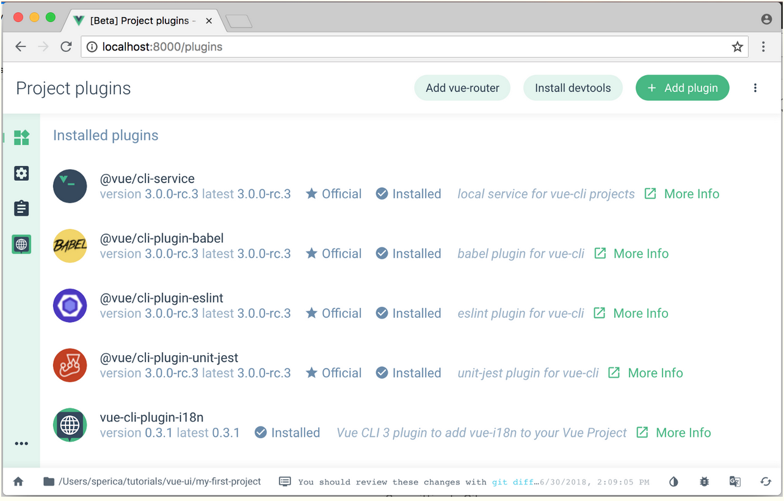Click the Installed status for vue-cli-plugin-i18n

coord(288,433)
